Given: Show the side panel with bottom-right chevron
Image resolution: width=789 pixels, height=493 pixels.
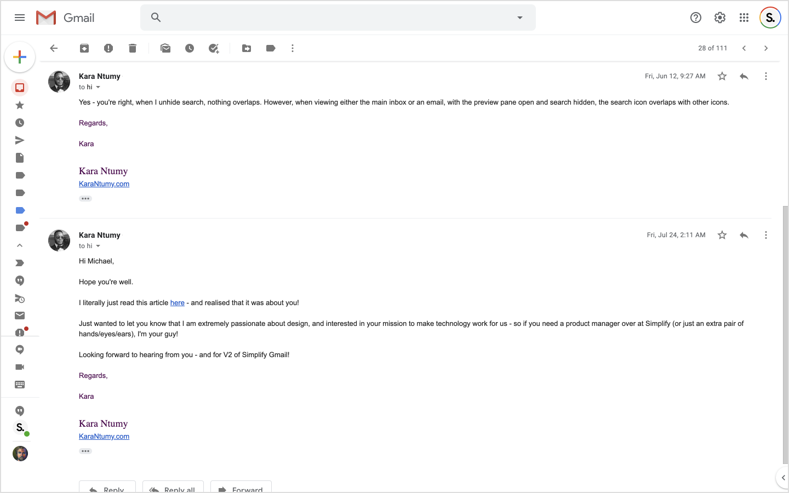Looking at the screenshot, I should pos(783,478).
